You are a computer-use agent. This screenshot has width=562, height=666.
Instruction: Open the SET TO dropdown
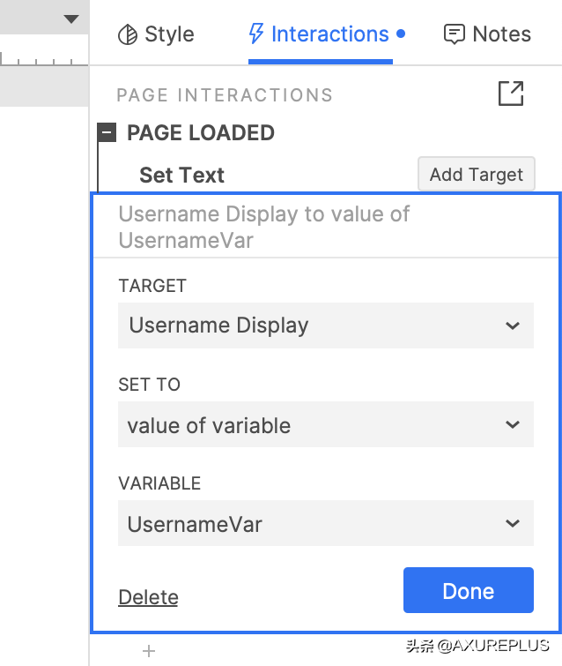(325, 425)
